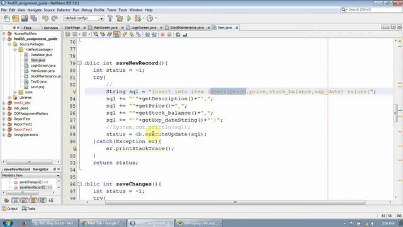Image resolution: width=403 pixels, height=227 pixels.
Task: Click the New Project toolbar icon
Action: pyautogui.click(x=16, y=18)
